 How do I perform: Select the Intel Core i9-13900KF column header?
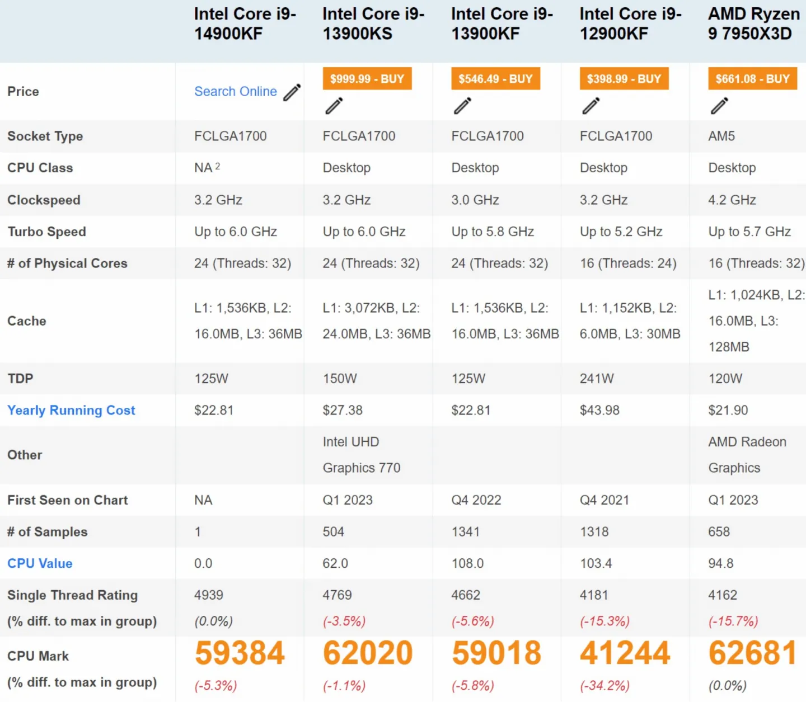pos(502,24)
